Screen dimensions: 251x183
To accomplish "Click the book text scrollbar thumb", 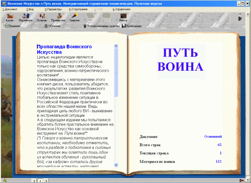I will pyautogui.click(x=116, y=73).
